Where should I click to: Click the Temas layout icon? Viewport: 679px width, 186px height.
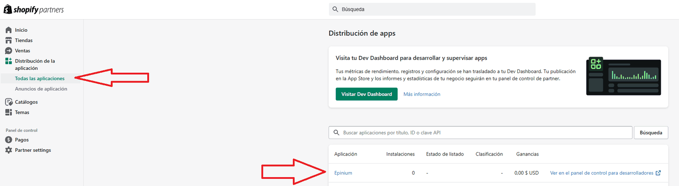[8, 112]
